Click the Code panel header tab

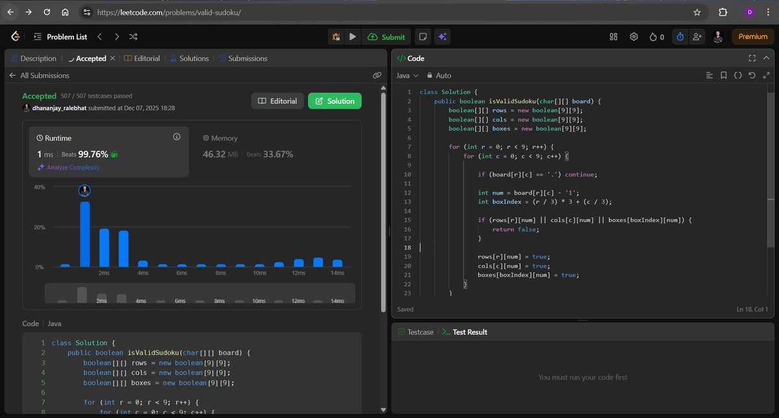coord(410,58)
